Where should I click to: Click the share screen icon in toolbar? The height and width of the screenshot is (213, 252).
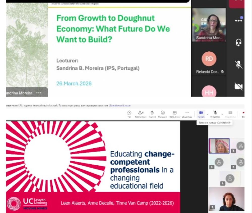230,114
